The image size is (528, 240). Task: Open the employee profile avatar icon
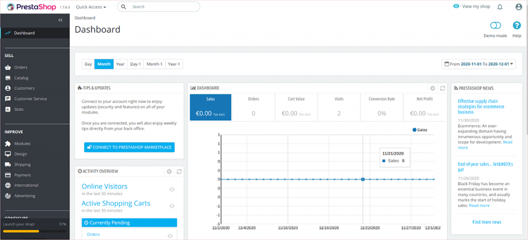(x=519, y=7)
